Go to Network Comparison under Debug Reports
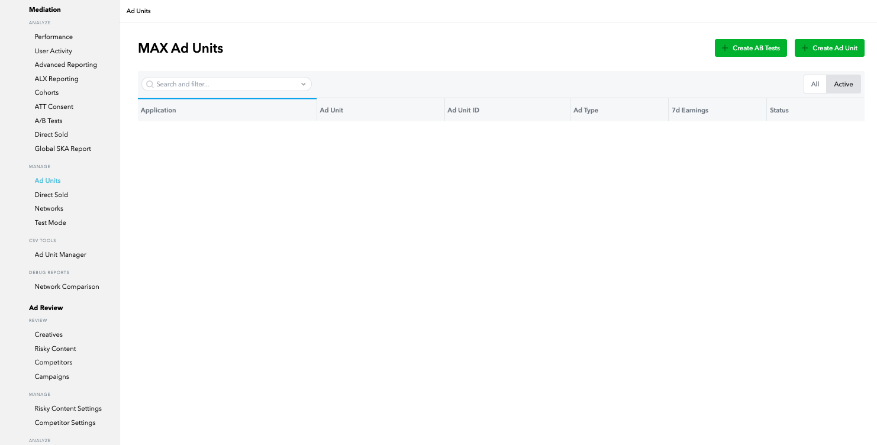Screen dimensions: 877x445 point(67,286)
